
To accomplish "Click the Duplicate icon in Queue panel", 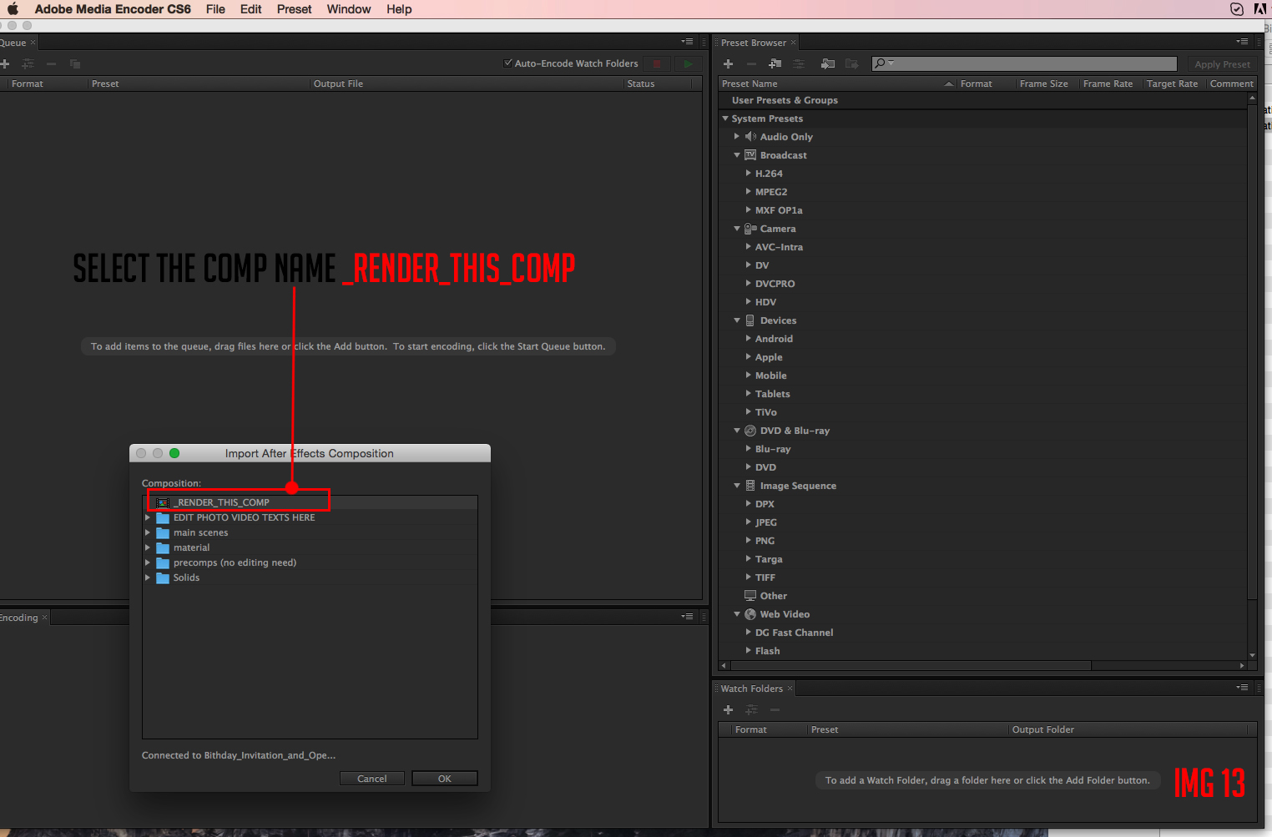I will click(x=75, y=64).
